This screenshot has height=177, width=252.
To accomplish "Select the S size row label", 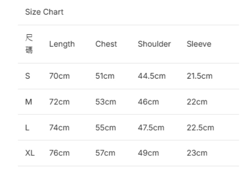I will point(28,76).
